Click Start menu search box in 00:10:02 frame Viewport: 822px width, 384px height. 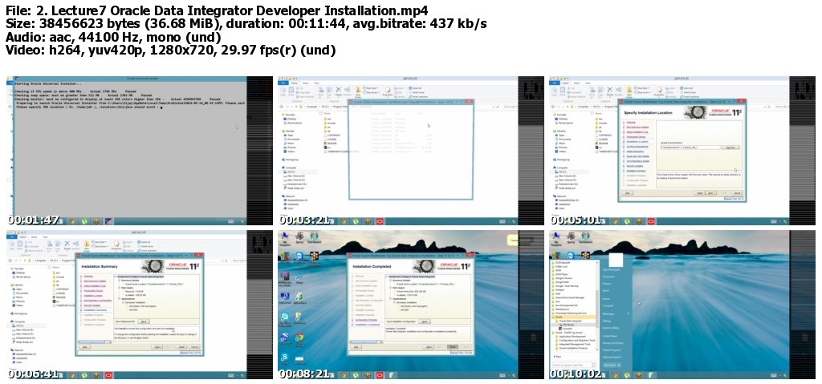[x=573, y=365]
